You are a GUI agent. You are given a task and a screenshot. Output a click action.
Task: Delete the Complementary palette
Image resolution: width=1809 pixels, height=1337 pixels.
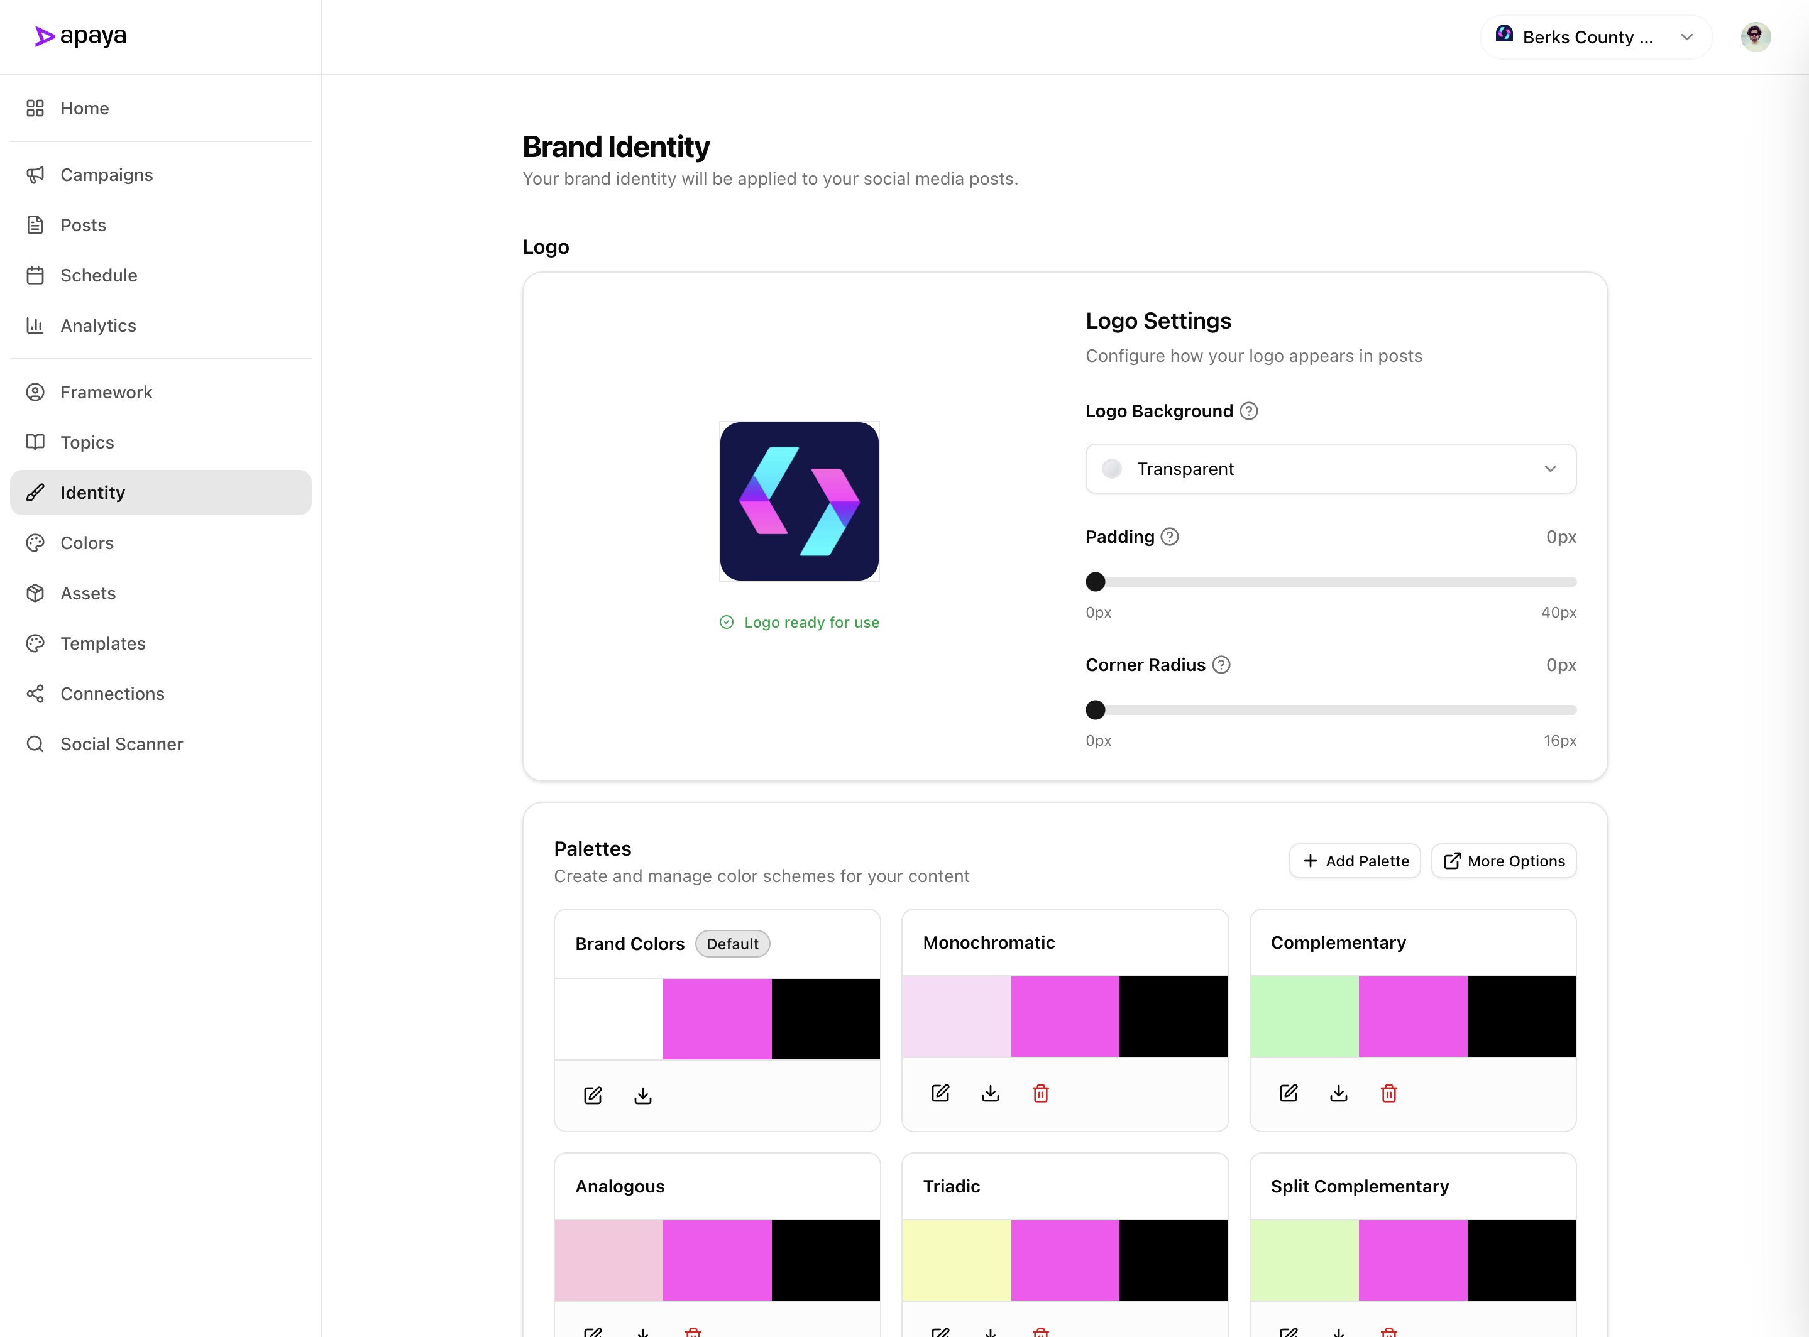[x=1388, y=1093]
